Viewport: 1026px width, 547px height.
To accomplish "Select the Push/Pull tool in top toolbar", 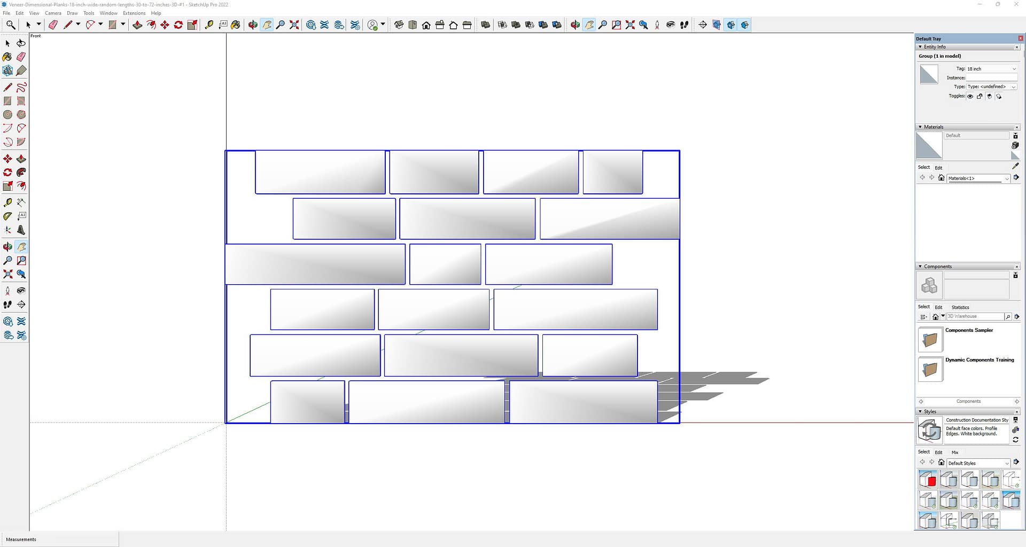I will 137,25.
